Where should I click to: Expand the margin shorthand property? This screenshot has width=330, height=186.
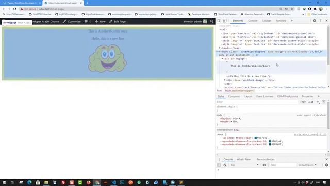point(232,122)
